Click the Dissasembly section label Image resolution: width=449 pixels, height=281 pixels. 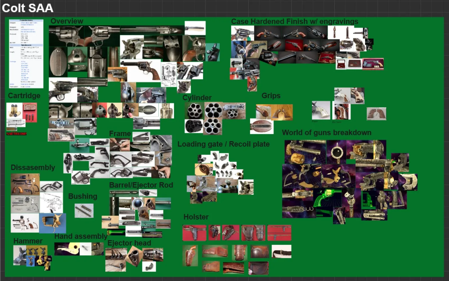33,168
